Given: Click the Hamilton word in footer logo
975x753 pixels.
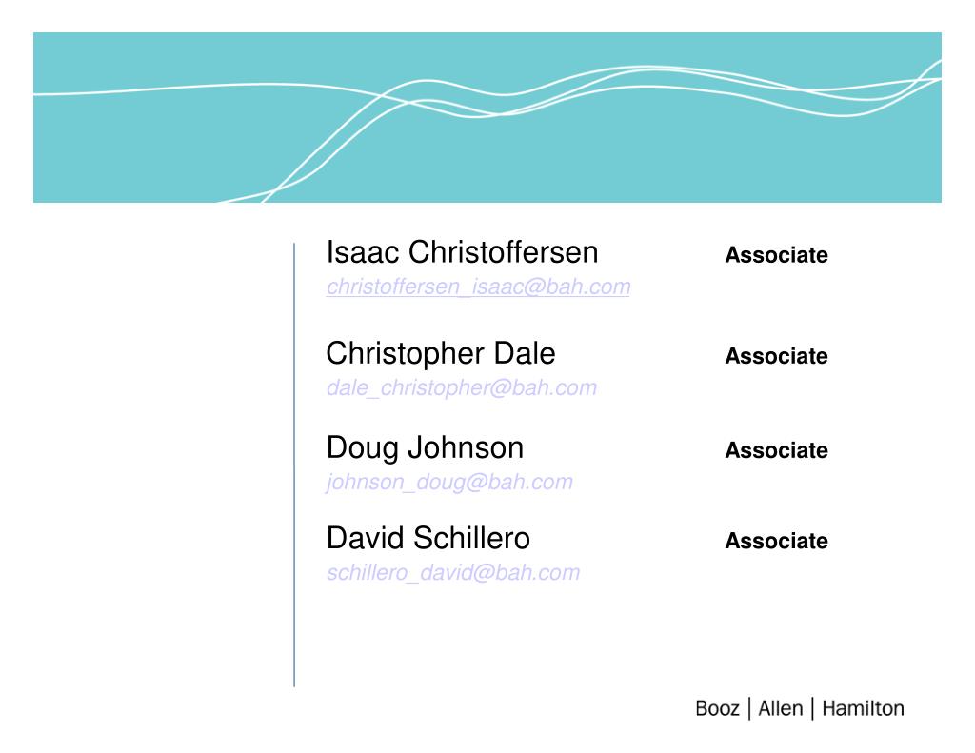Looking at the screenshot, I should click(x=863, y=709).
